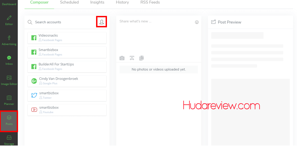Open the Inbox messenger icon
This screenshot has width=297, height=146.
click(x=9, y=60)
